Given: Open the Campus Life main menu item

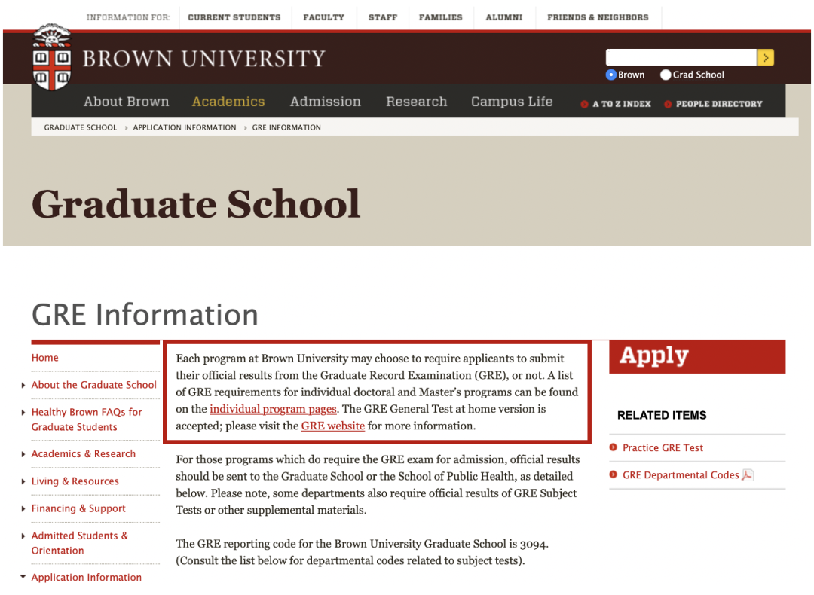Looking at the screenshot, I should (x=511, y=102).
